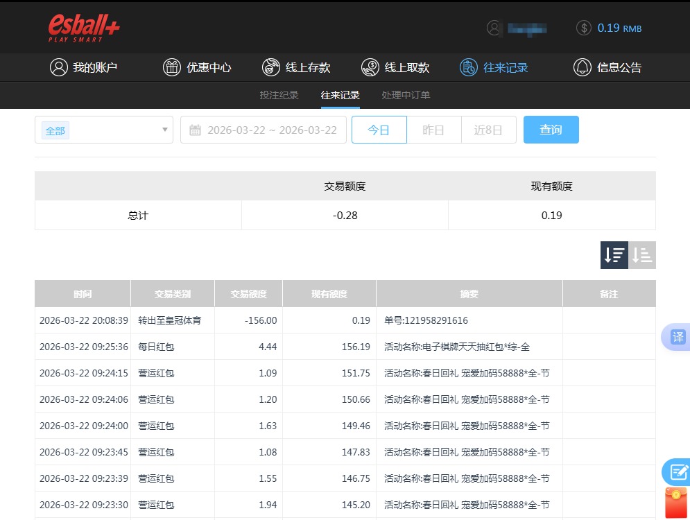Open the 全部 transaction type dropdown
690x520 pixels.
[103, 130]
